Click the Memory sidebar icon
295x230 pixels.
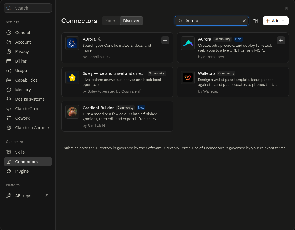[x=9, y=90]
